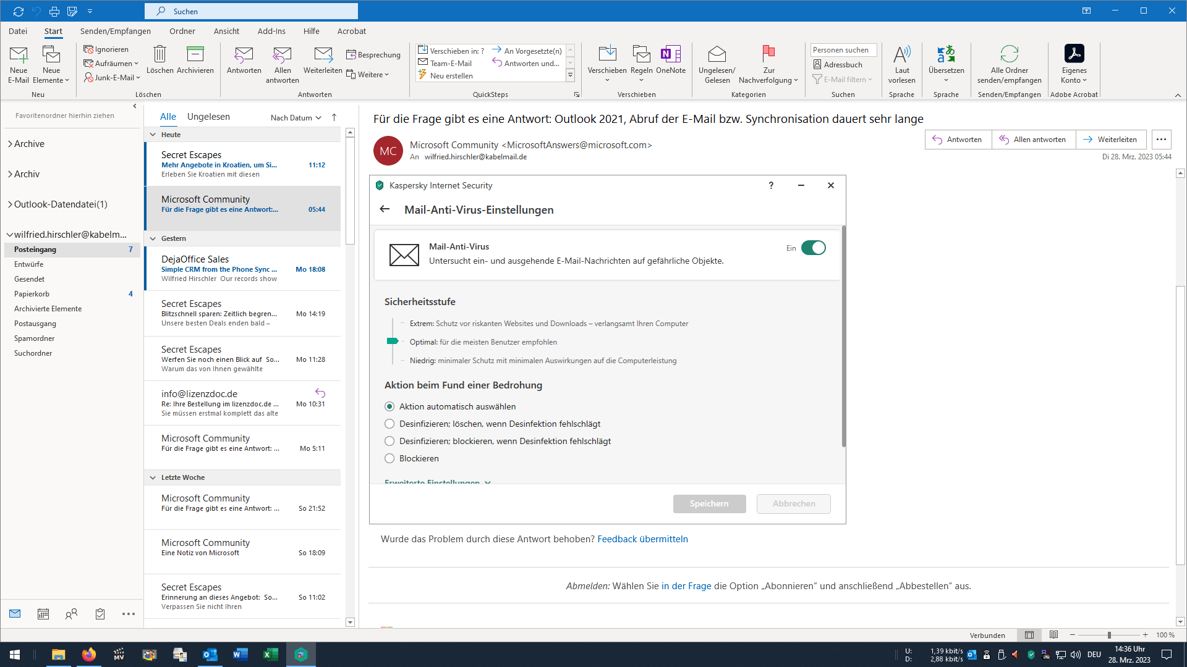
Task: Open the Adressbuch
Action: point(838,64)
